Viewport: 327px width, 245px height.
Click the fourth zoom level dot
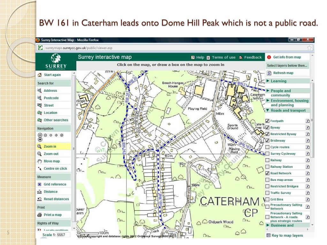56,135
